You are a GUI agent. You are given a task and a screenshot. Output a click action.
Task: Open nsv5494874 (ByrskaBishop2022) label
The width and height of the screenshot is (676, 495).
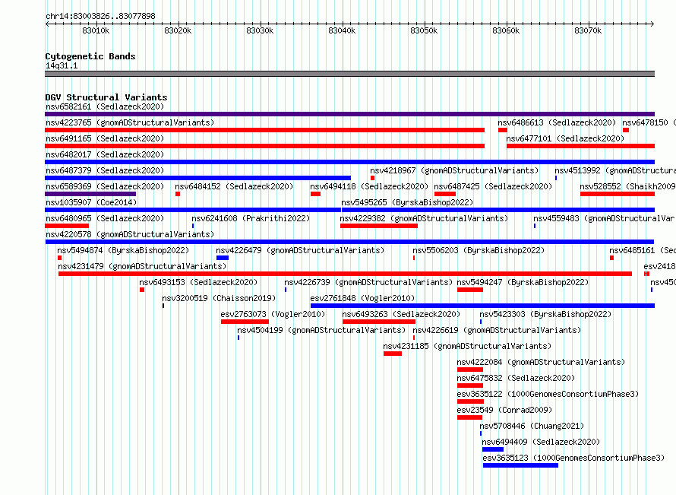pyautogui.click(x=123, y=250)
